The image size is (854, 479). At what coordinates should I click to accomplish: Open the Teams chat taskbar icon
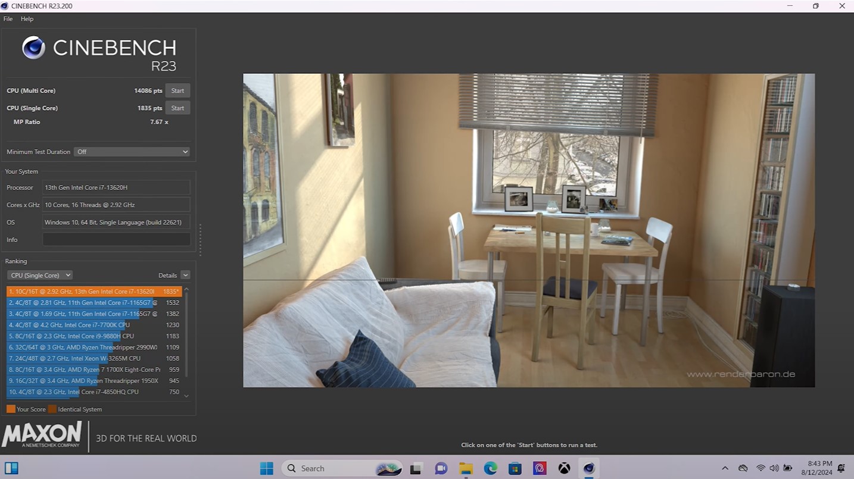point(441,468)
